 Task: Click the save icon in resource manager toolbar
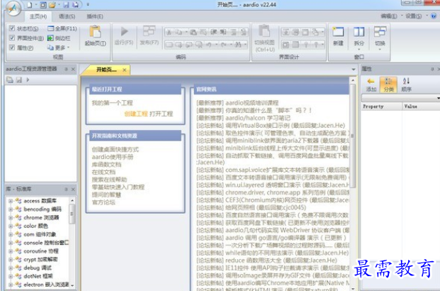pos(19,80)
